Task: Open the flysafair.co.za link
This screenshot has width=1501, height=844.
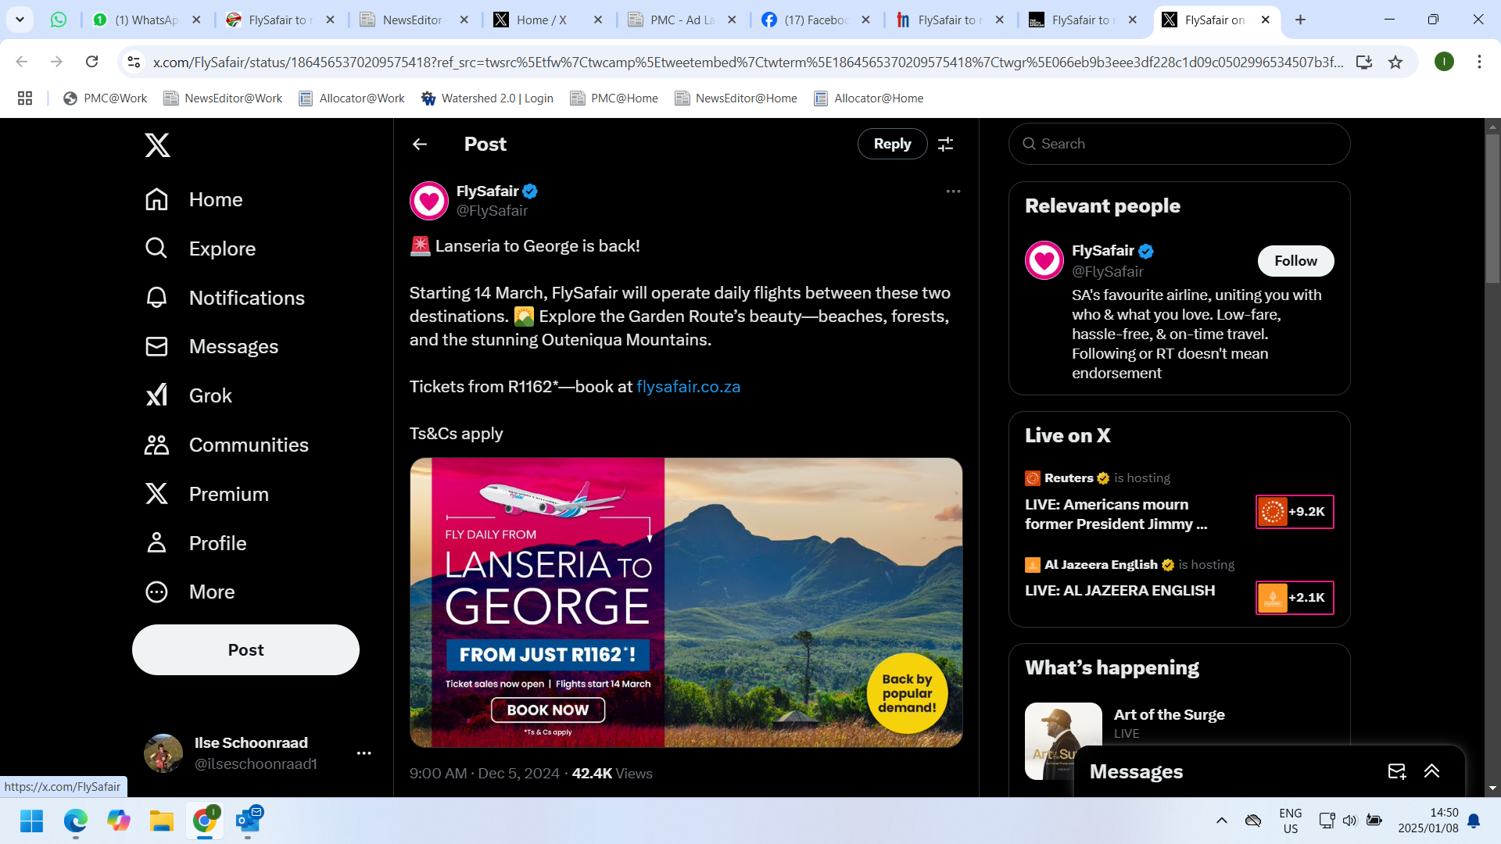Action: pos(688,387)
